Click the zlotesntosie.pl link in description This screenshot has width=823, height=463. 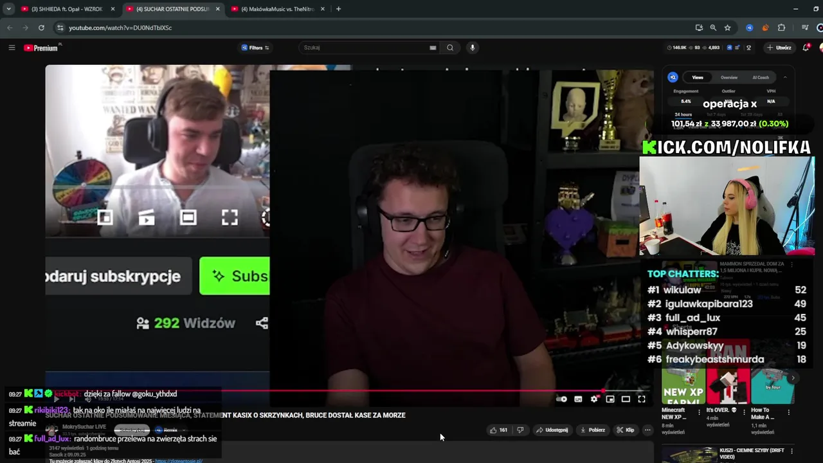[179, 460]
